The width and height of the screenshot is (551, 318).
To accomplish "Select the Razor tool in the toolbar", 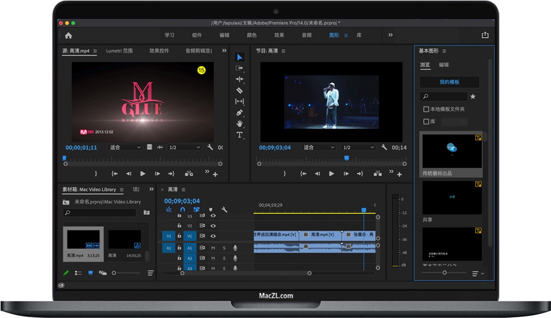I will coord(239,91).
